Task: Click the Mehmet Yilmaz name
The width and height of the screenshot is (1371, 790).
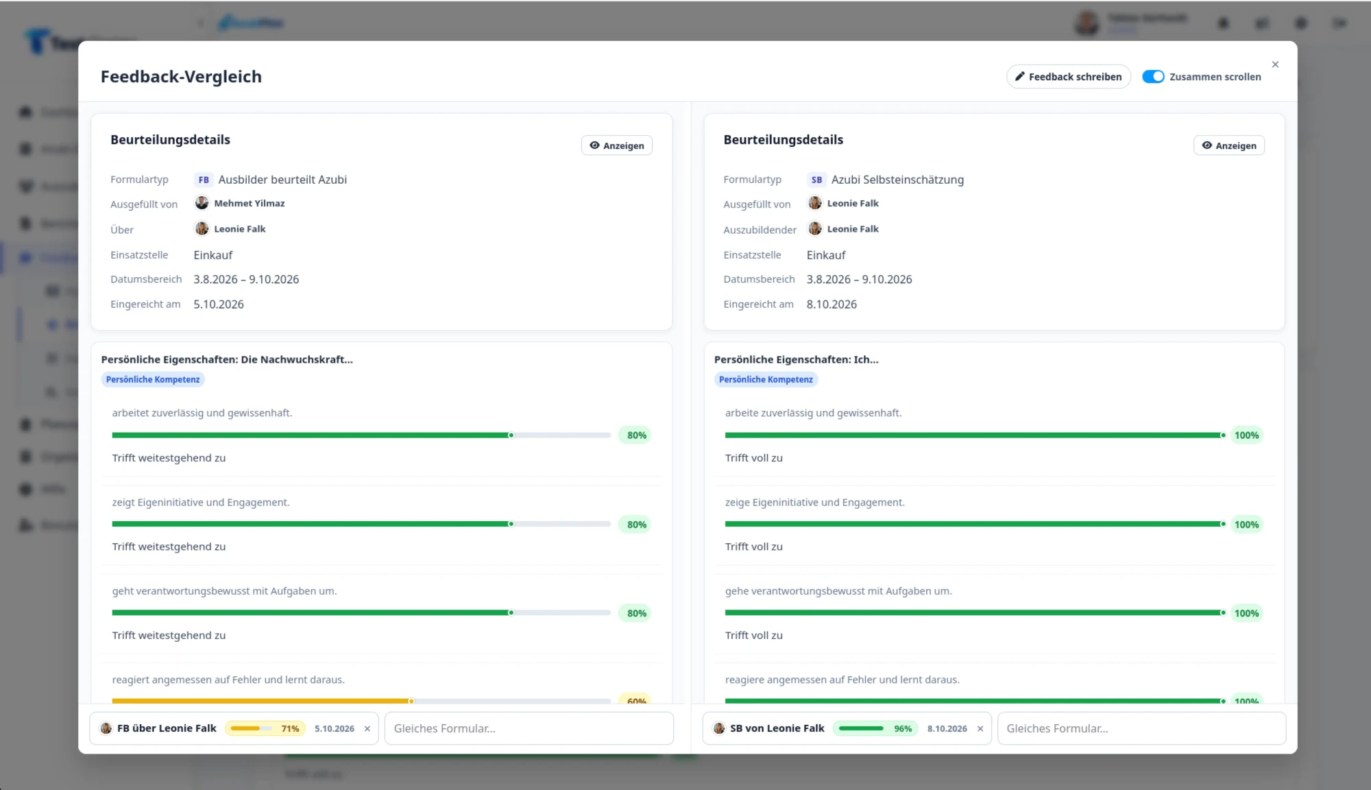Action: pyautogui.click(x=250, y=203)
